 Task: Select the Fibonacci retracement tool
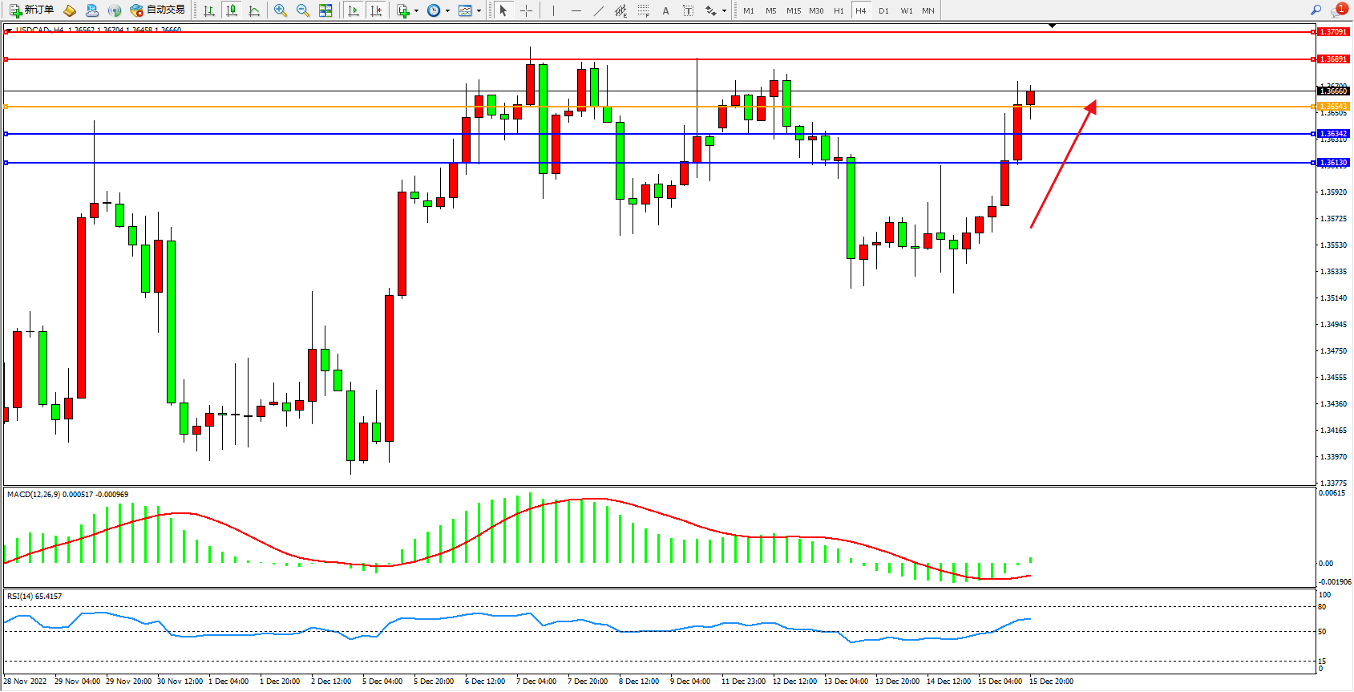coord(643,10)
